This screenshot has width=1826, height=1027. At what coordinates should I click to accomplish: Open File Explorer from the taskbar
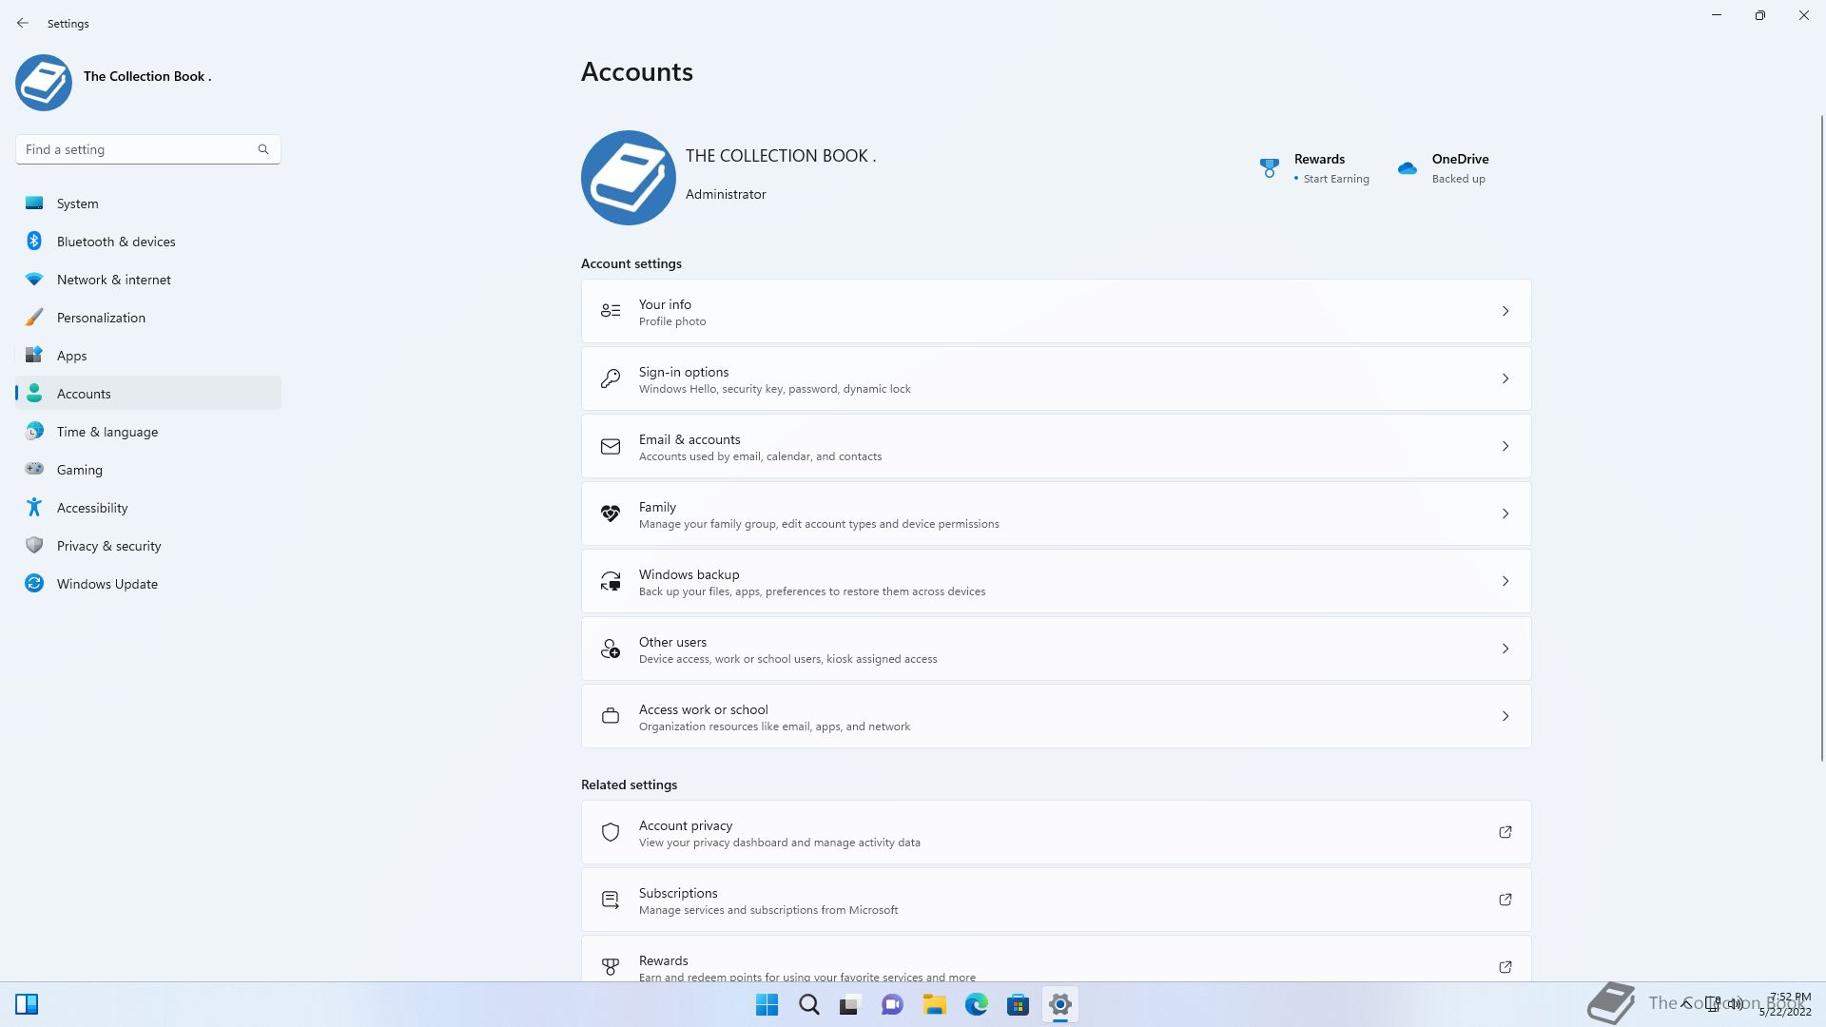tap(934, 1004)
